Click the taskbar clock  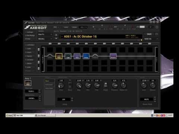tap(170, 115)
